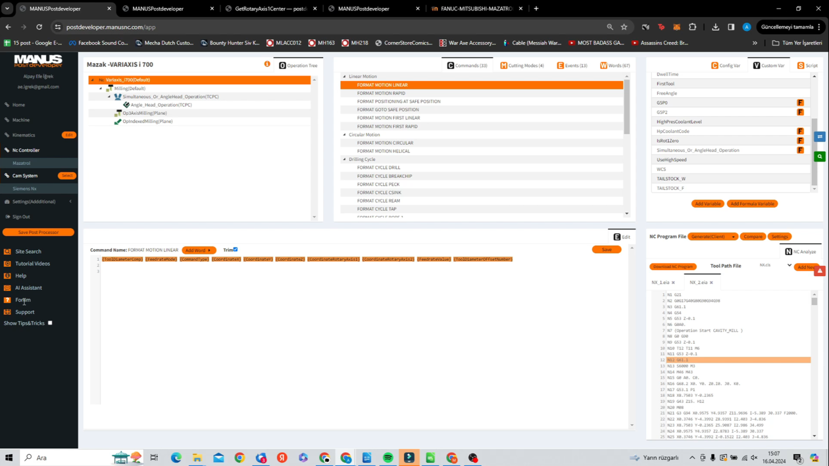Click the blue swap arrows icon

pyautogui.click(x=820, y=137)
